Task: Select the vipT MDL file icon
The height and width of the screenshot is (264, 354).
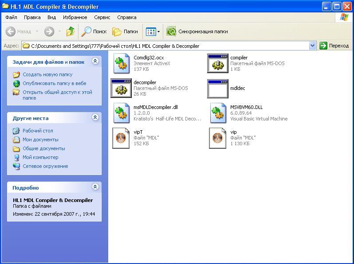Action: pos(121,138)
